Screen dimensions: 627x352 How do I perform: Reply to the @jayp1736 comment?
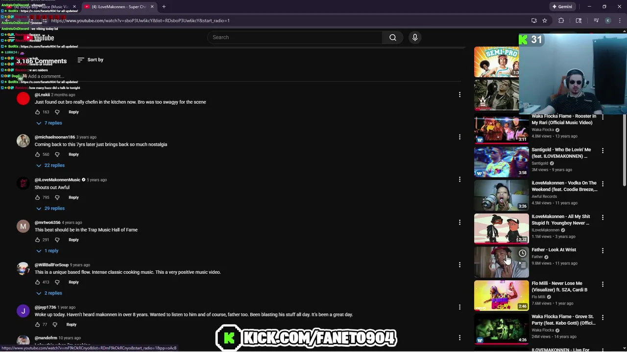coord(71,325)
